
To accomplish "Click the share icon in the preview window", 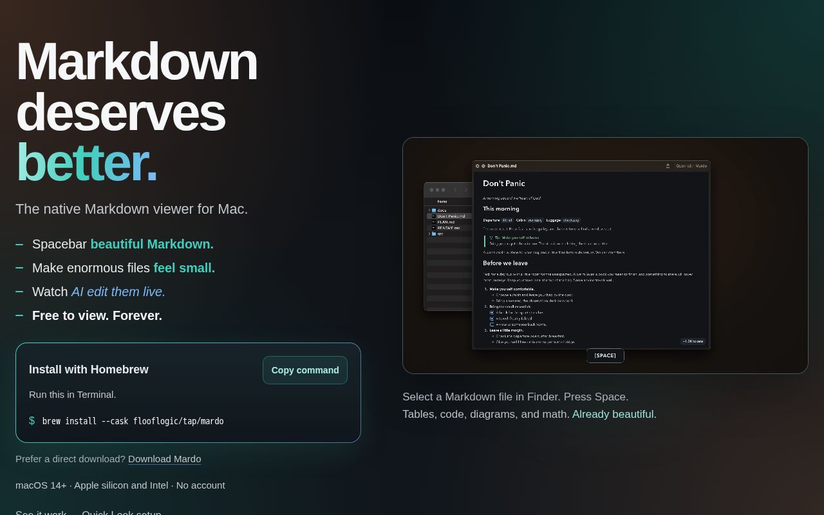I will [668, 166].
